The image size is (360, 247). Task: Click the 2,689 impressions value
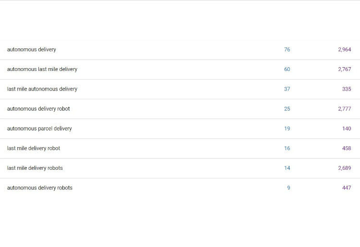344,168
